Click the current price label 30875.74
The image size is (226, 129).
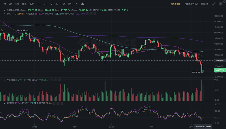click(219, 70)
